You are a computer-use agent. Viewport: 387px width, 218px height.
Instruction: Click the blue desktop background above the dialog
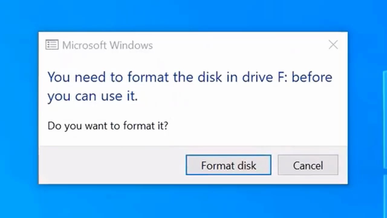[193, 15]
